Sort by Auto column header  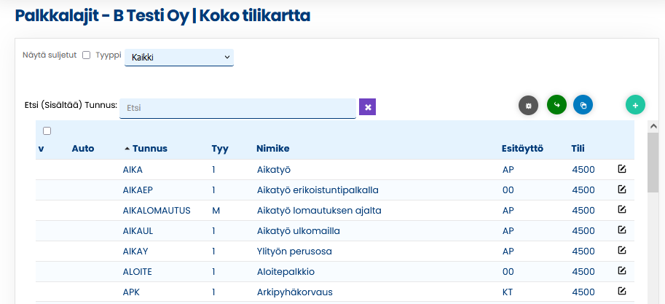[83, 149]
